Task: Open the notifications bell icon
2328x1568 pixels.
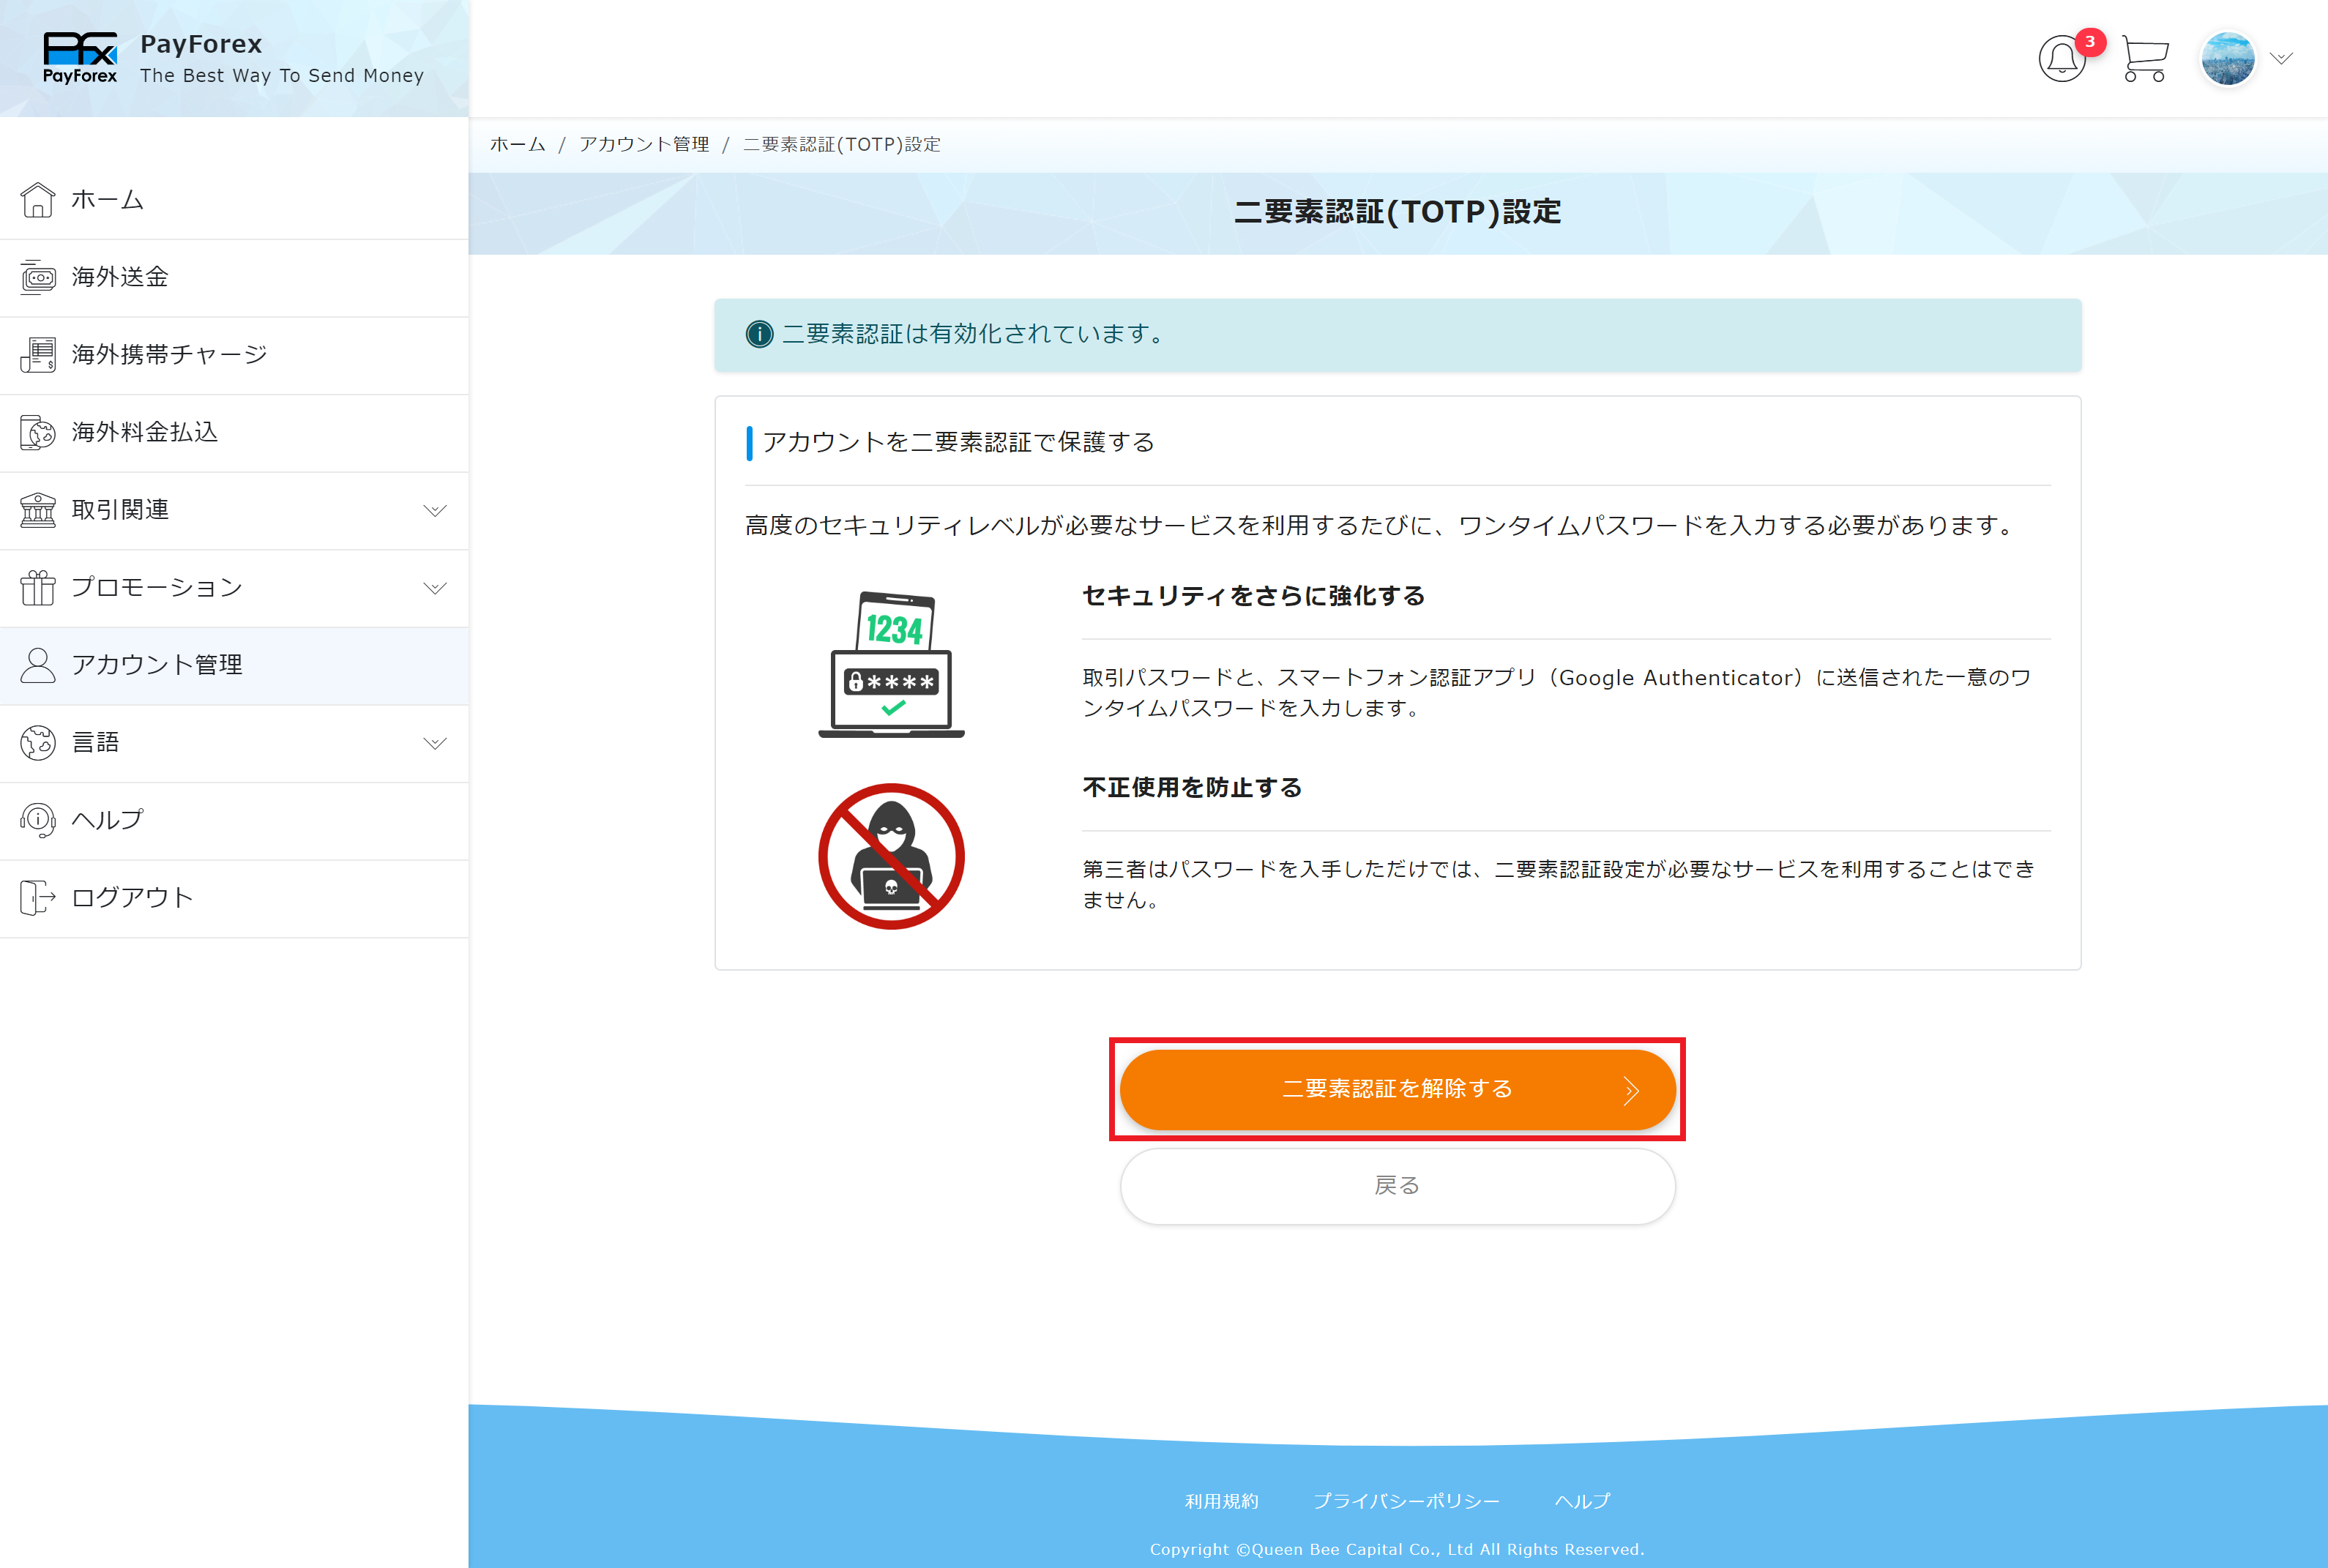Action: click(2062, 59)
